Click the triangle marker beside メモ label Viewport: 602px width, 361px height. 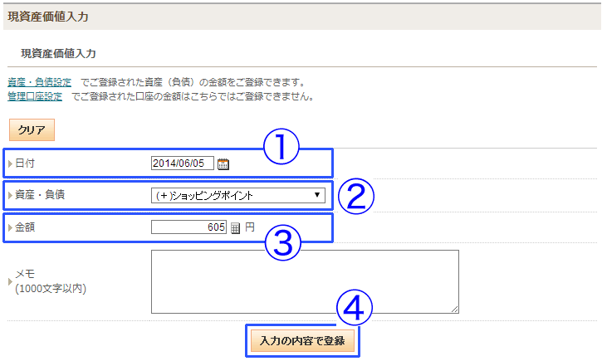pos(10,281)
